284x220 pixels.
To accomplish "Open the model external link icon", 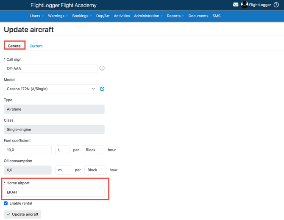I will click(x=102, y=89).
